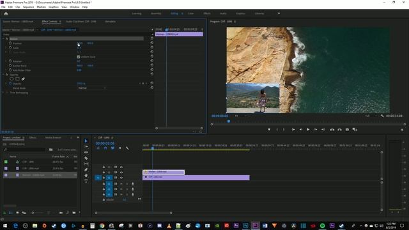The height and width of the screenshot is (230, 409).
Task: Select the Type tool
Action: pyautogui.click(x=86, y=181)
